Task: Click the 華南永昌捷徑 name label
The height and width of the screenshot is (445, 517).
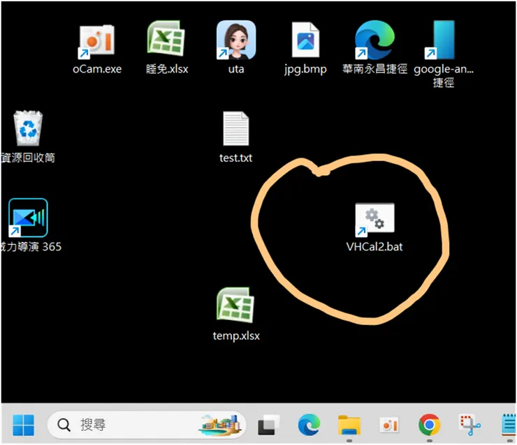Action: [x=374, y=69]
